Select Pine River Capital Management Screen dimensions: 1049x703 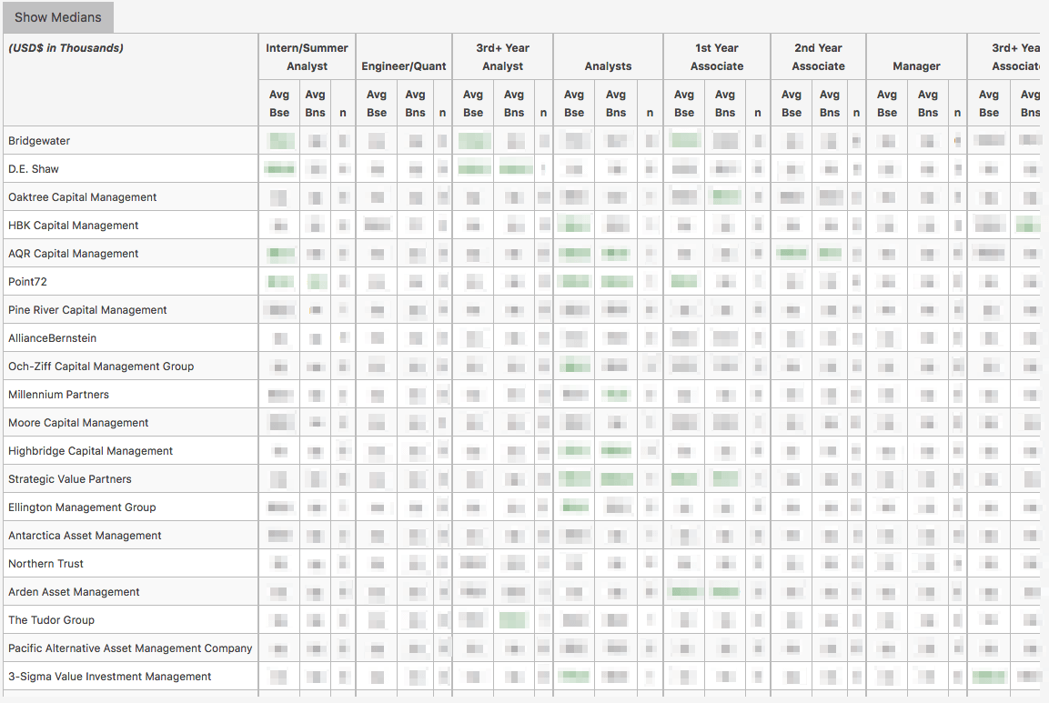pyautogui.click(x=87, y=310)
